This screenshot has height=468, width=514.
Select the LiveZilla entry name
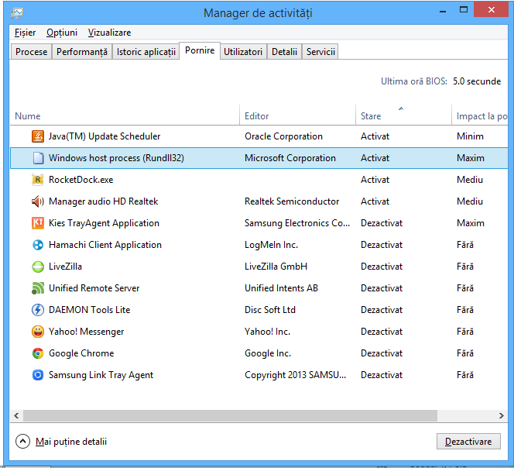pyautogui.click(x=65, y=267)
